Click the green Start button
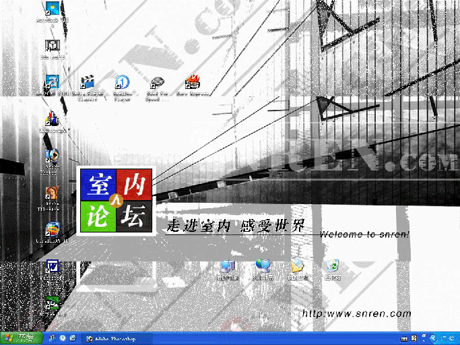Viewport: 460px width, 345px height. click(x=21, y=338)
